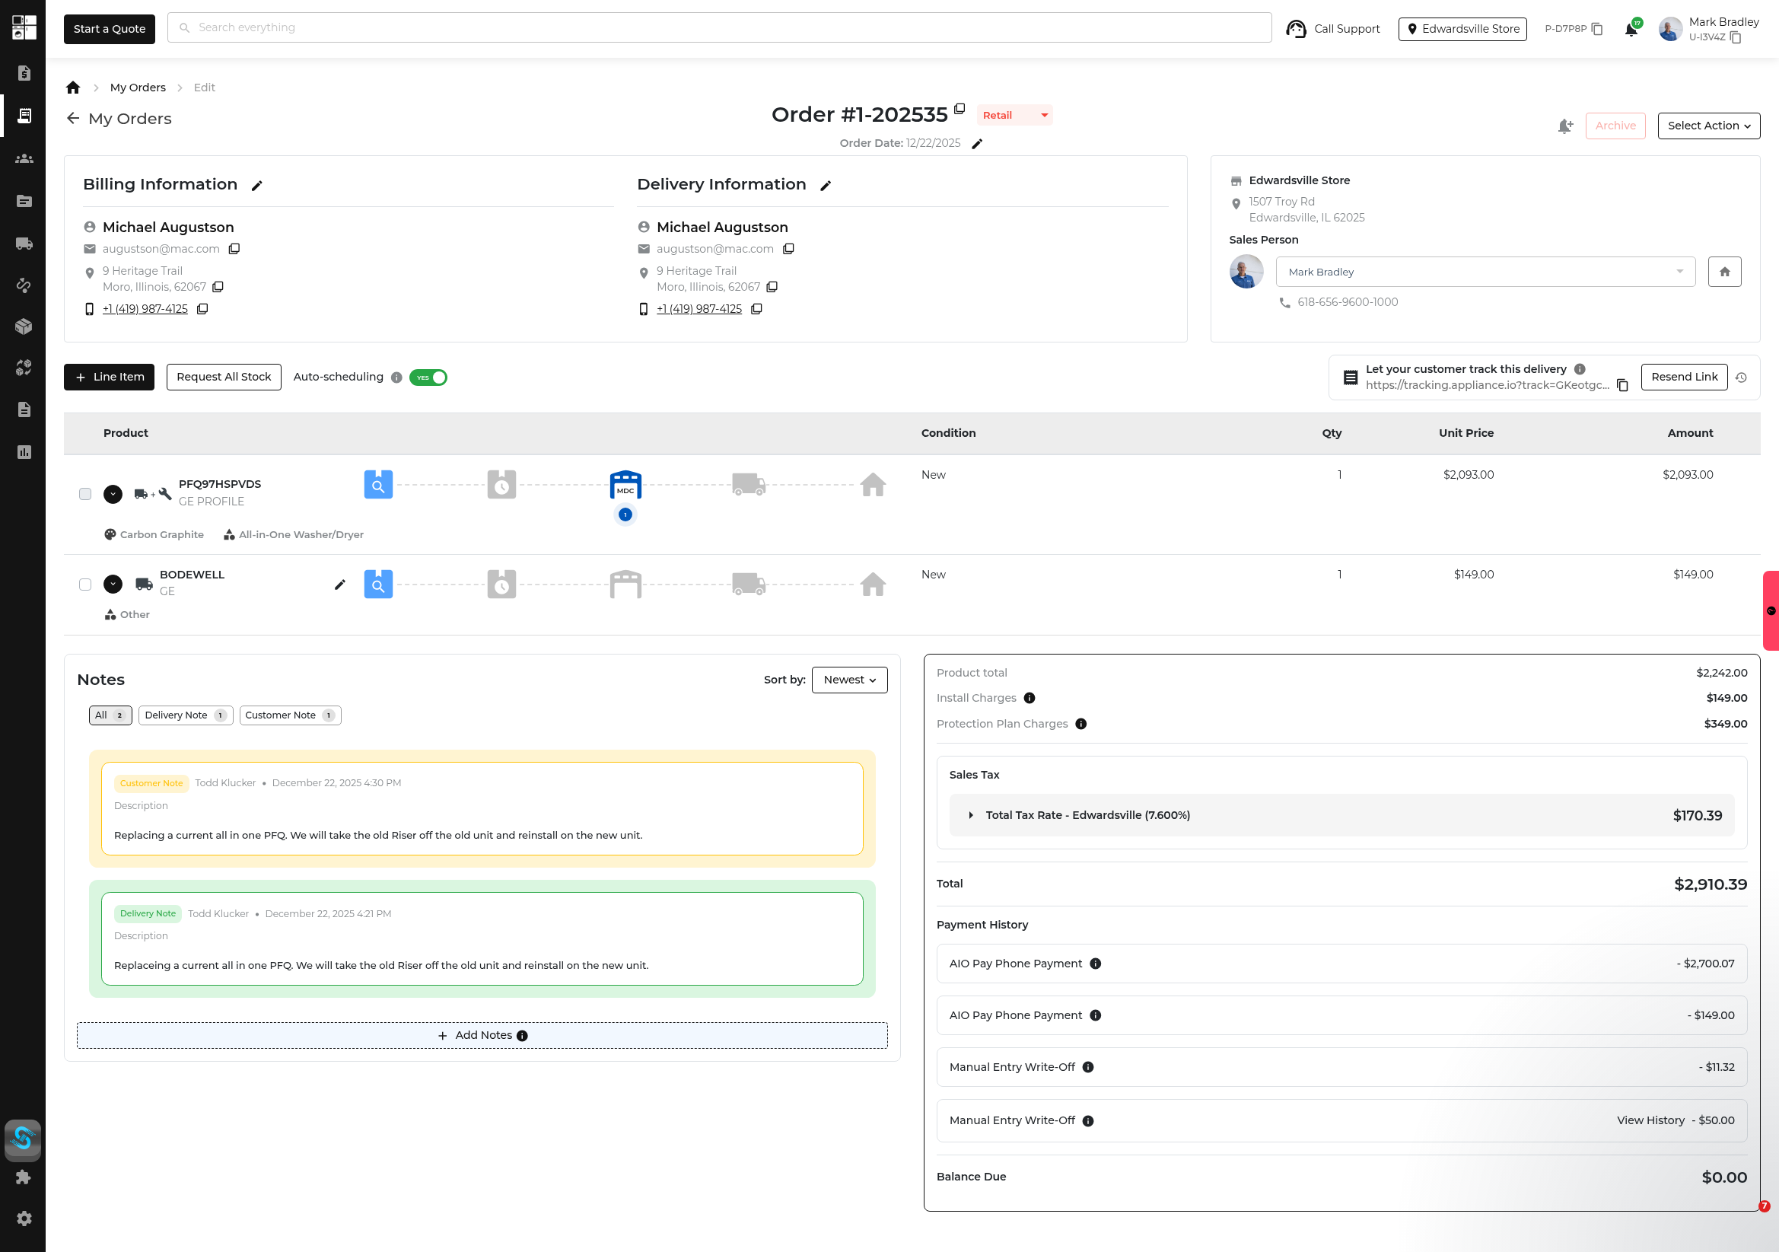1779x1252 pixels.
Task: Edit Billing Information pencil icon
Action: click(x=257, y=185)
